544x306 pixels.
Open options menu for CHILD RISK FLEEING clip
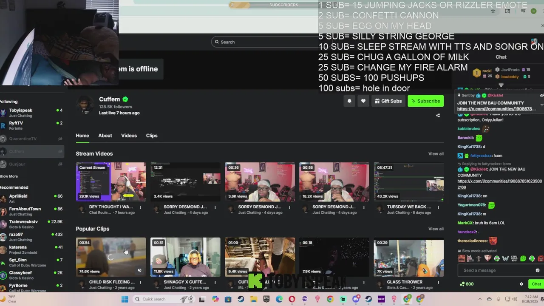(x=141, y=282)
